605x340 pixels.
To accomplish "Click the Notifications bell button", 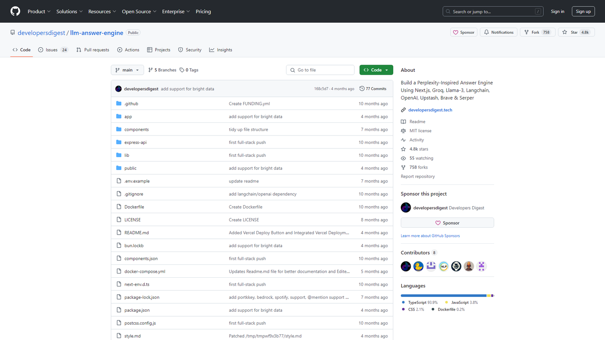I will coord(498,32).
